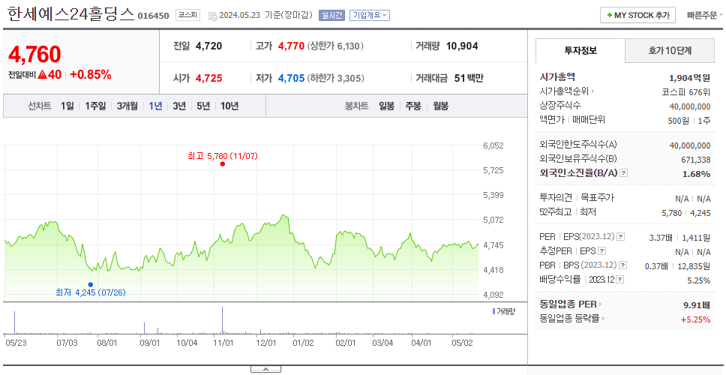Open the 빠른주문 dropdown

[705, 15]
